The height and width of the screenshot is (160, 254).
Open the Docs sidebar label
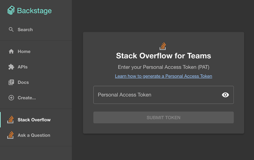point(23,82)
